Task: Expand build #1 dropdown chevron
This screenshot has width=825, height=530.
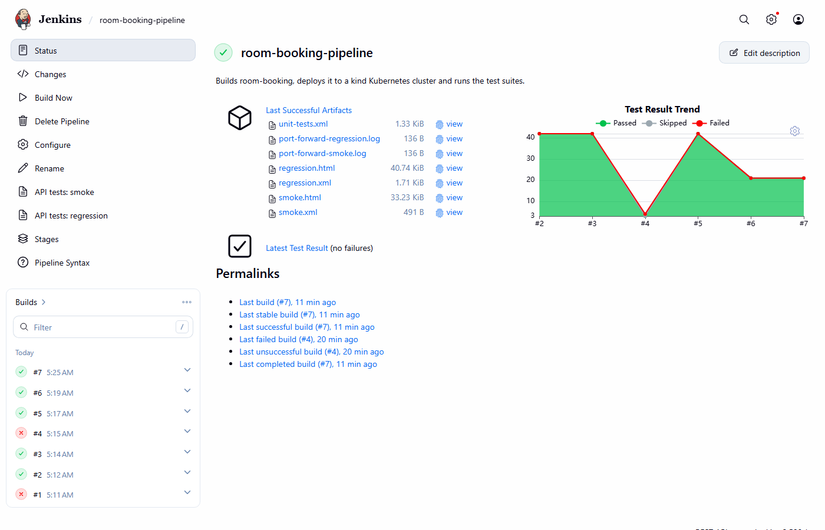Action: click(x=187, y=492)
